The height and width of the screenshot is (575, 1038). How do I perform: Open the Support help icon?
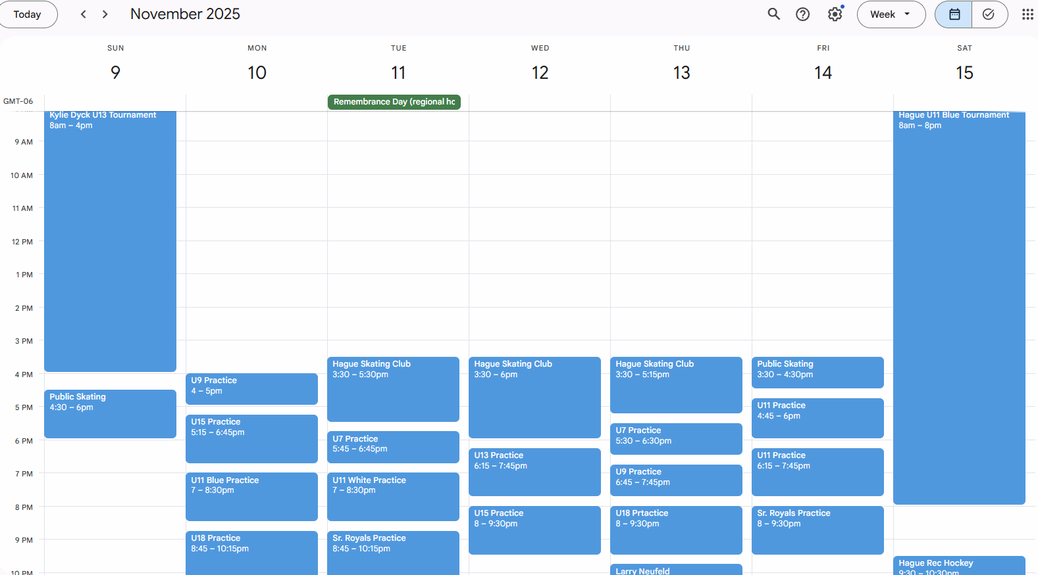click(802, 14)
